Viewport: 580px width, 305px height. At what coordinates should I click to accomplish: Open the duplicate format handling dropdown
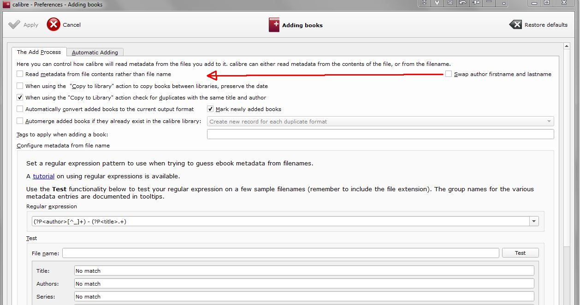click(380, 122)
